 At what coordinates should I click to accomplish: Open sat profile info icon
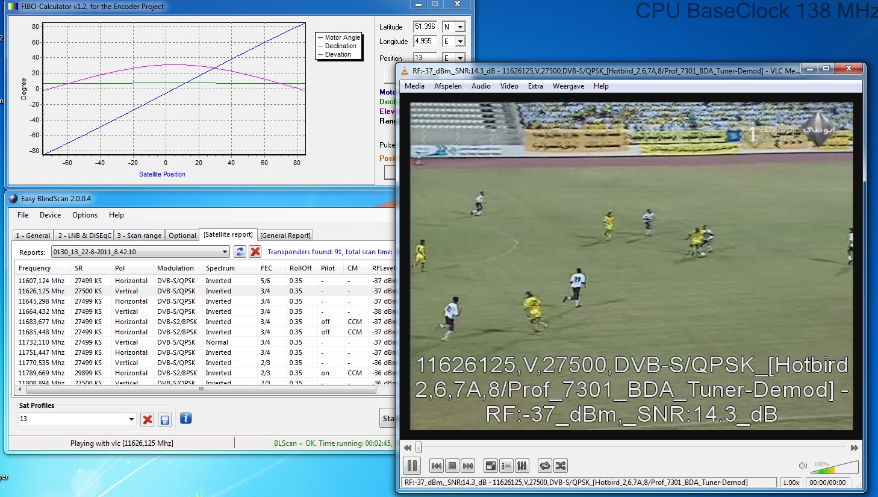click(x=186, y=418)
